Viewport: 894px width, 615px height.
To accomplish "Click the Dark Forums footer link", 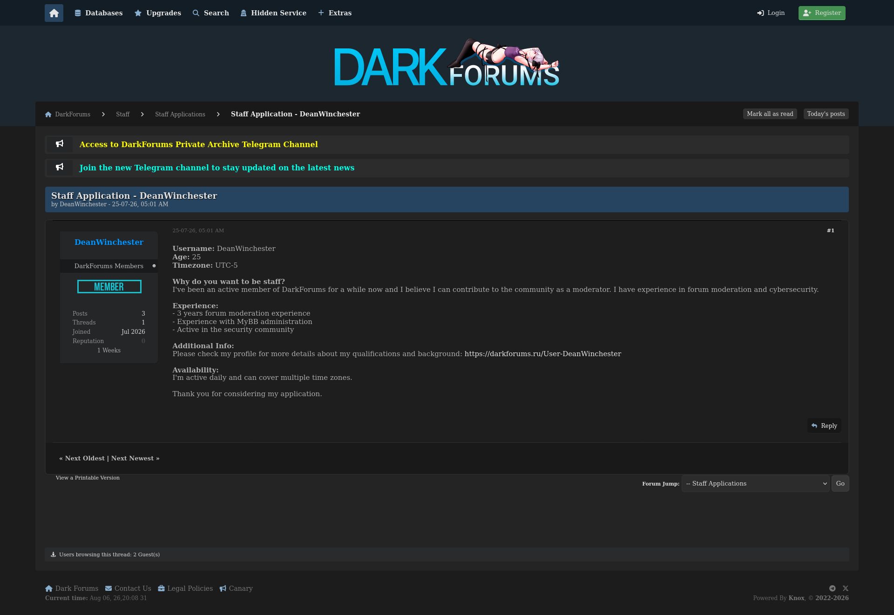I will [72, 588].
